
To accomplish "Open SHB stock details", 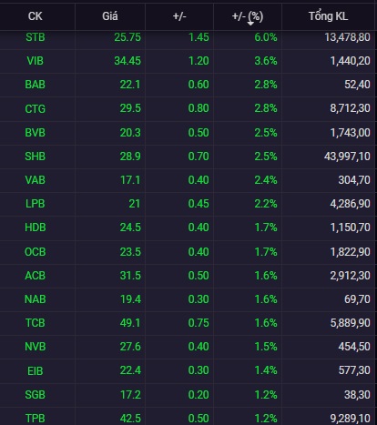I will click(x=36, y=157).
